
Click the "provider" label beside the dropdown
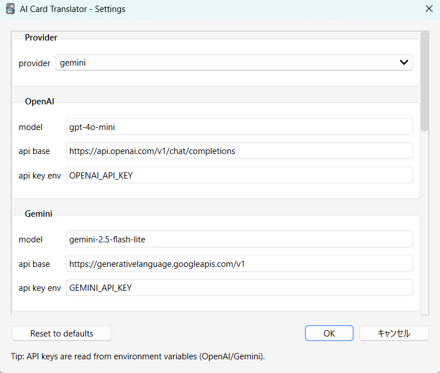[34, 63]
